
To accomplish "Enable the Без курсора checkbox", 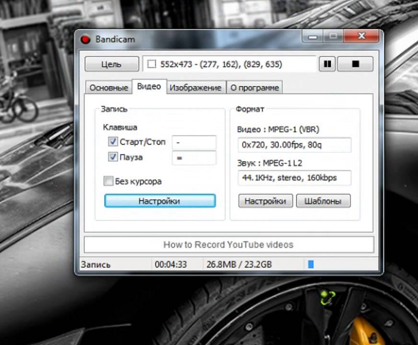I will tap(108, 181).
